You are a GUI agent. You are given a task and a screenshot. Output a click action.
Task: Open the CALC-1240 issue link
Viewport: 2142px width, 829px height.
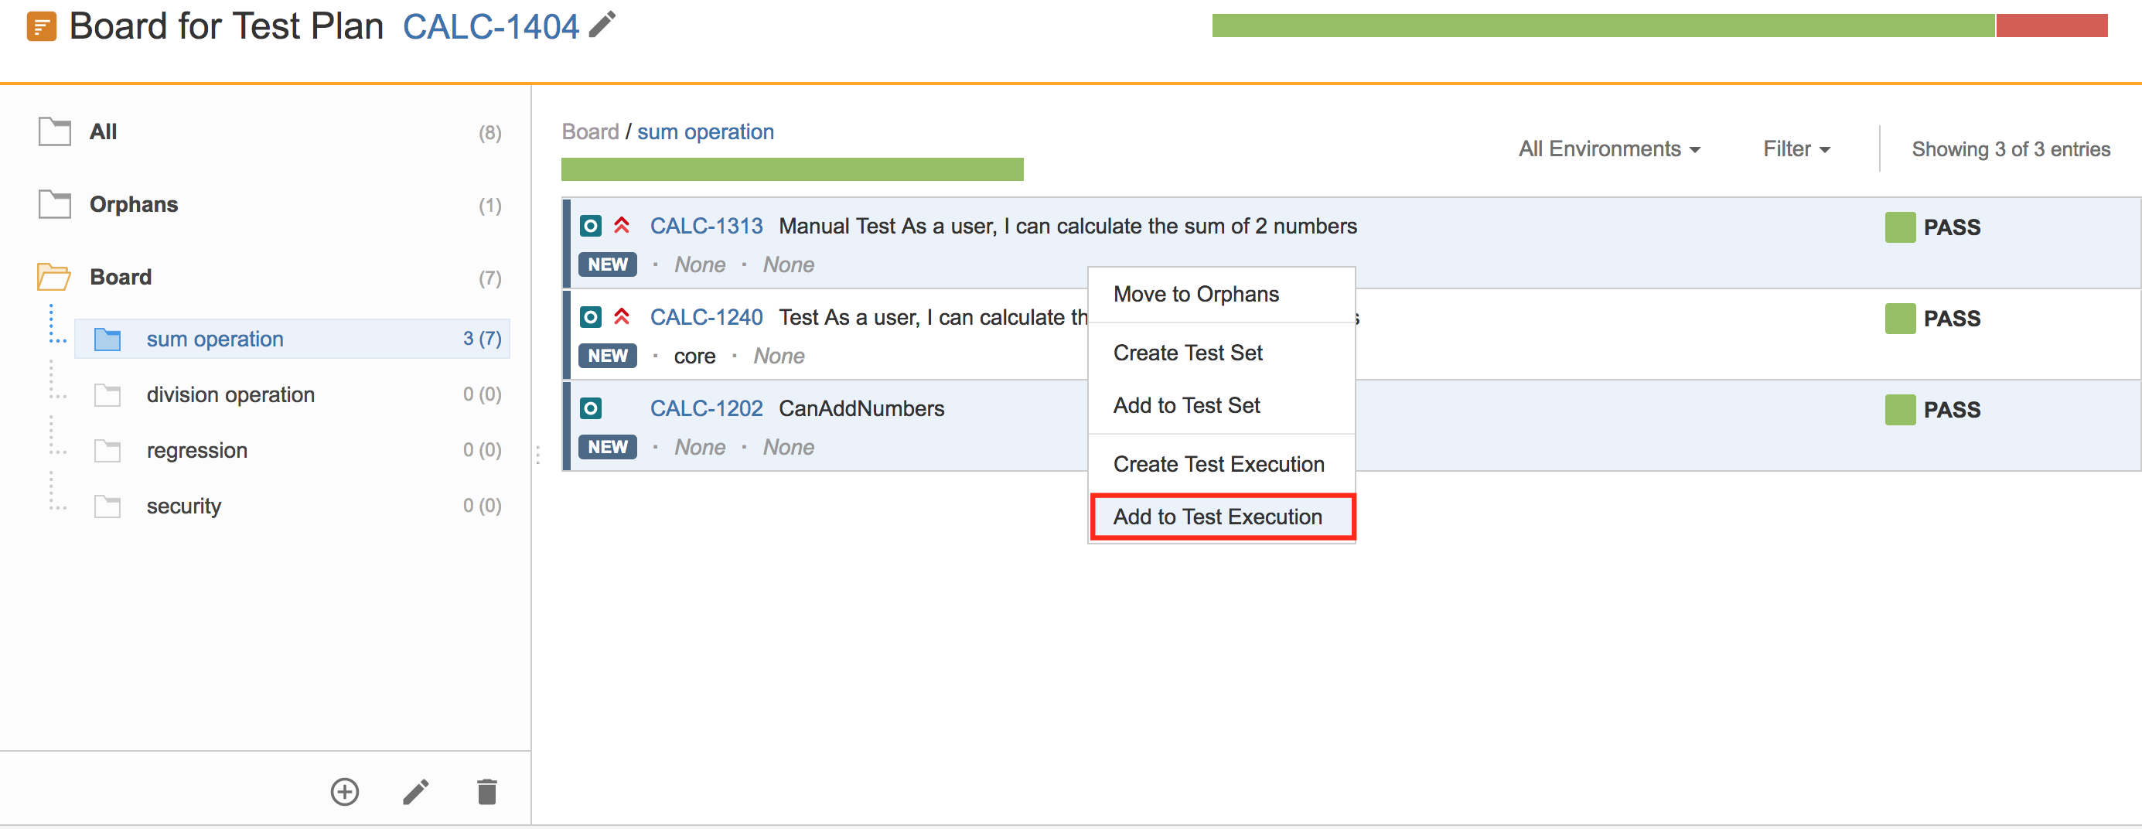pyautogui.click(x=706, y=318)
